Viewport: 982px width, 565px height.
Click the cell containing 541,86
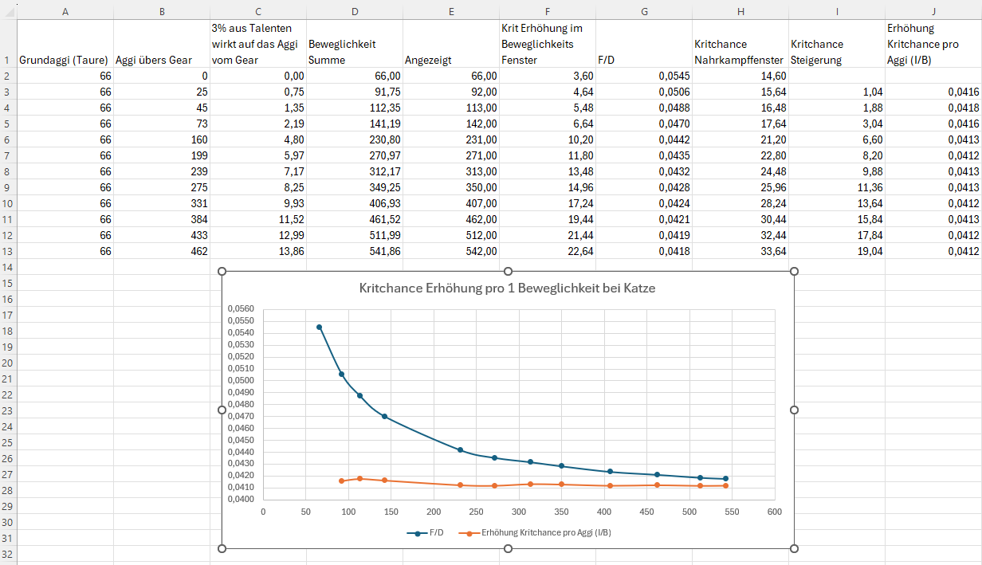355,251
